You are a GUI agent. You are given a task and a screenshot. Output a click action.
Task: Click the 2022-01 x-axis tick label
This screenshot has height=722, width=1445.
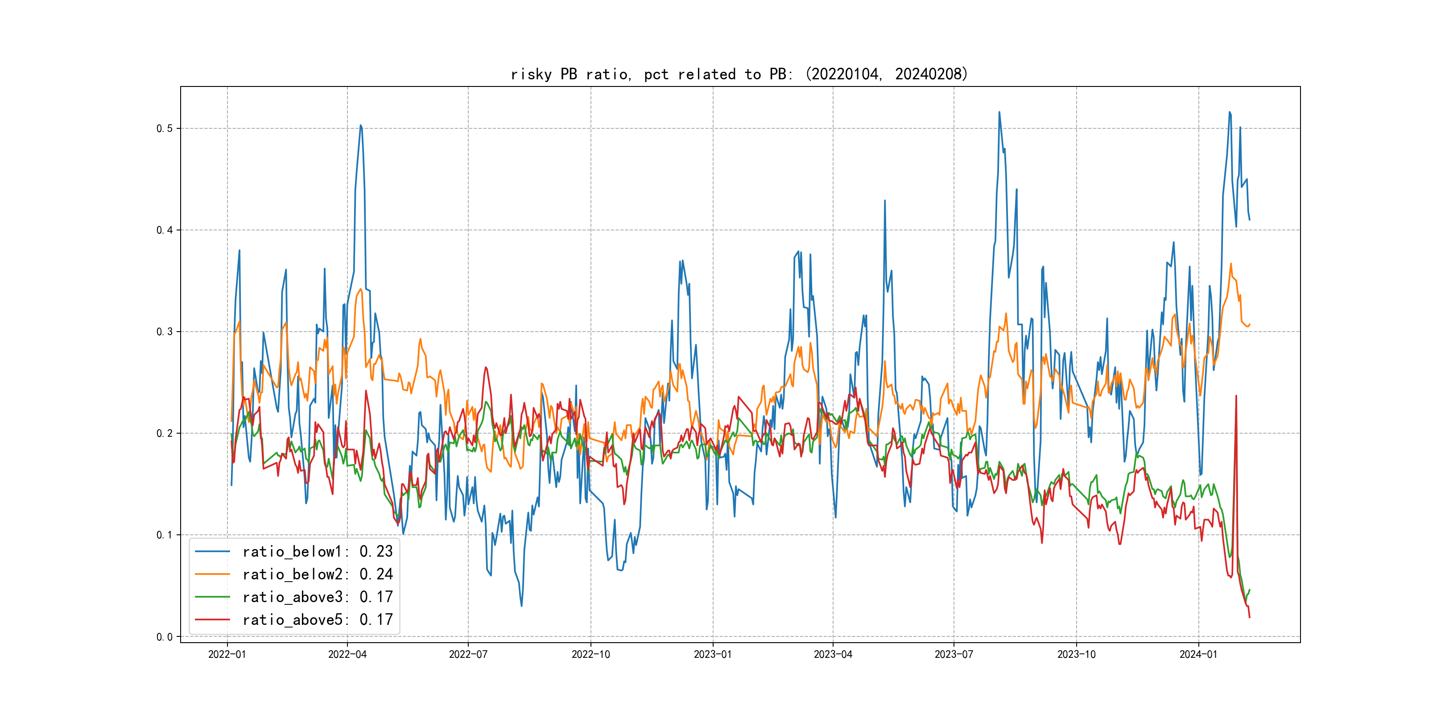tap(227, 654)
